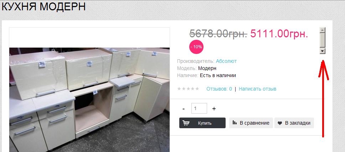The width and height of the screenshot is (345, 152).
Task: Click the Написать отзыв link
Action: click(257, 89)
